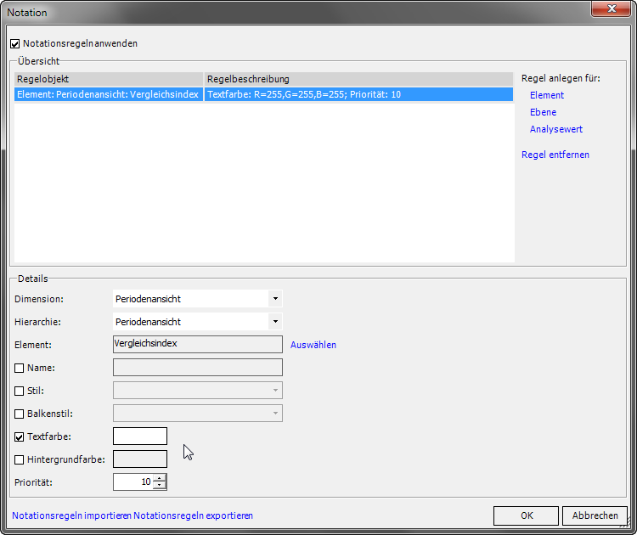Uncheck the Textfarbe checkbox
This screenshot has height=535, width=637.
click(x=20, y=436)
